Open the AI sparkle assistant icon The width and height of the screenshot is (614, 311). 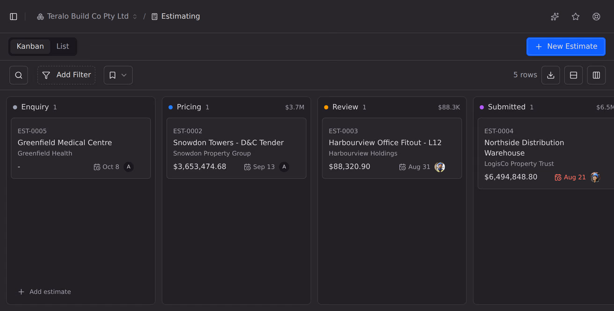point(555,16)
